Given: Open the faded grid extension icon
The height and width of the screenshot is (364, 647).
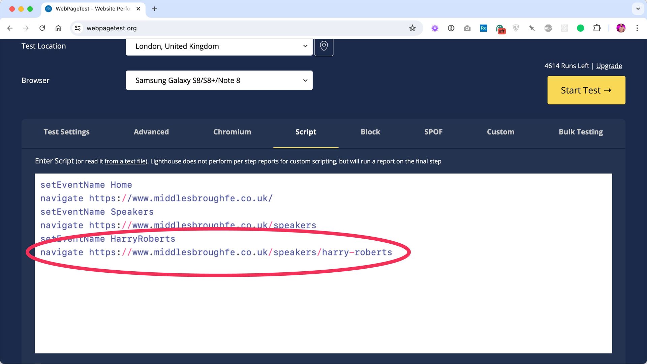Looking at the screenshot, I should pos(564,28).
